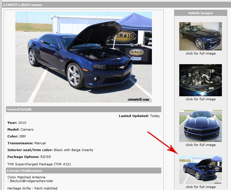Click the large main Camaro photo

click(x=83, y=57)
